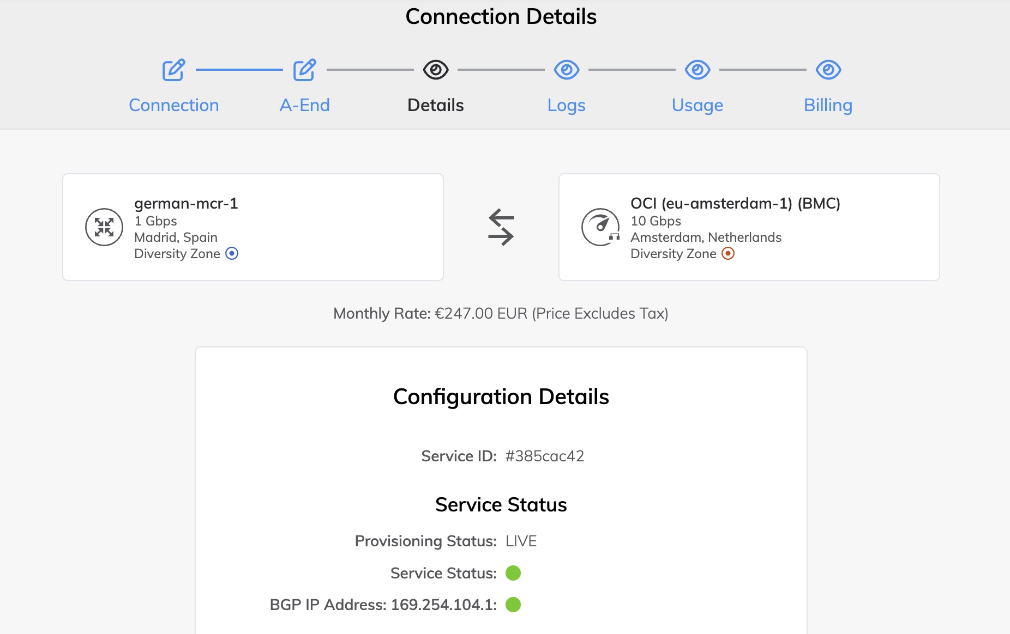Select the blue Diversity Zone indicator for german-mcr-1
Screen dimensions: 1010x634
pos(233,253)
